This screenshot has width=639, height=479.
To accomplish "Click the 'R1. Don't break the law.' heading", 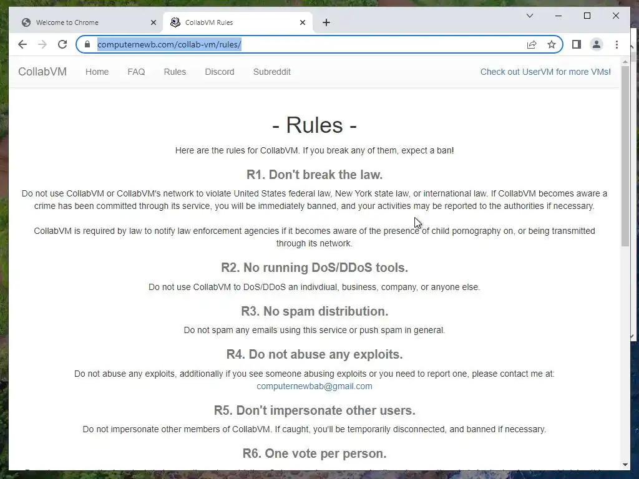I will point(315,175).
